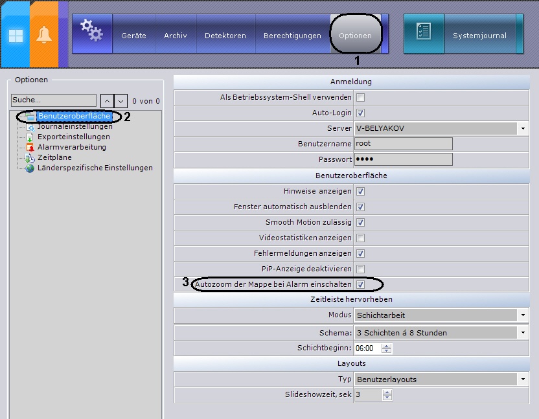Open the layouts grid icon tab

(16, 35)
